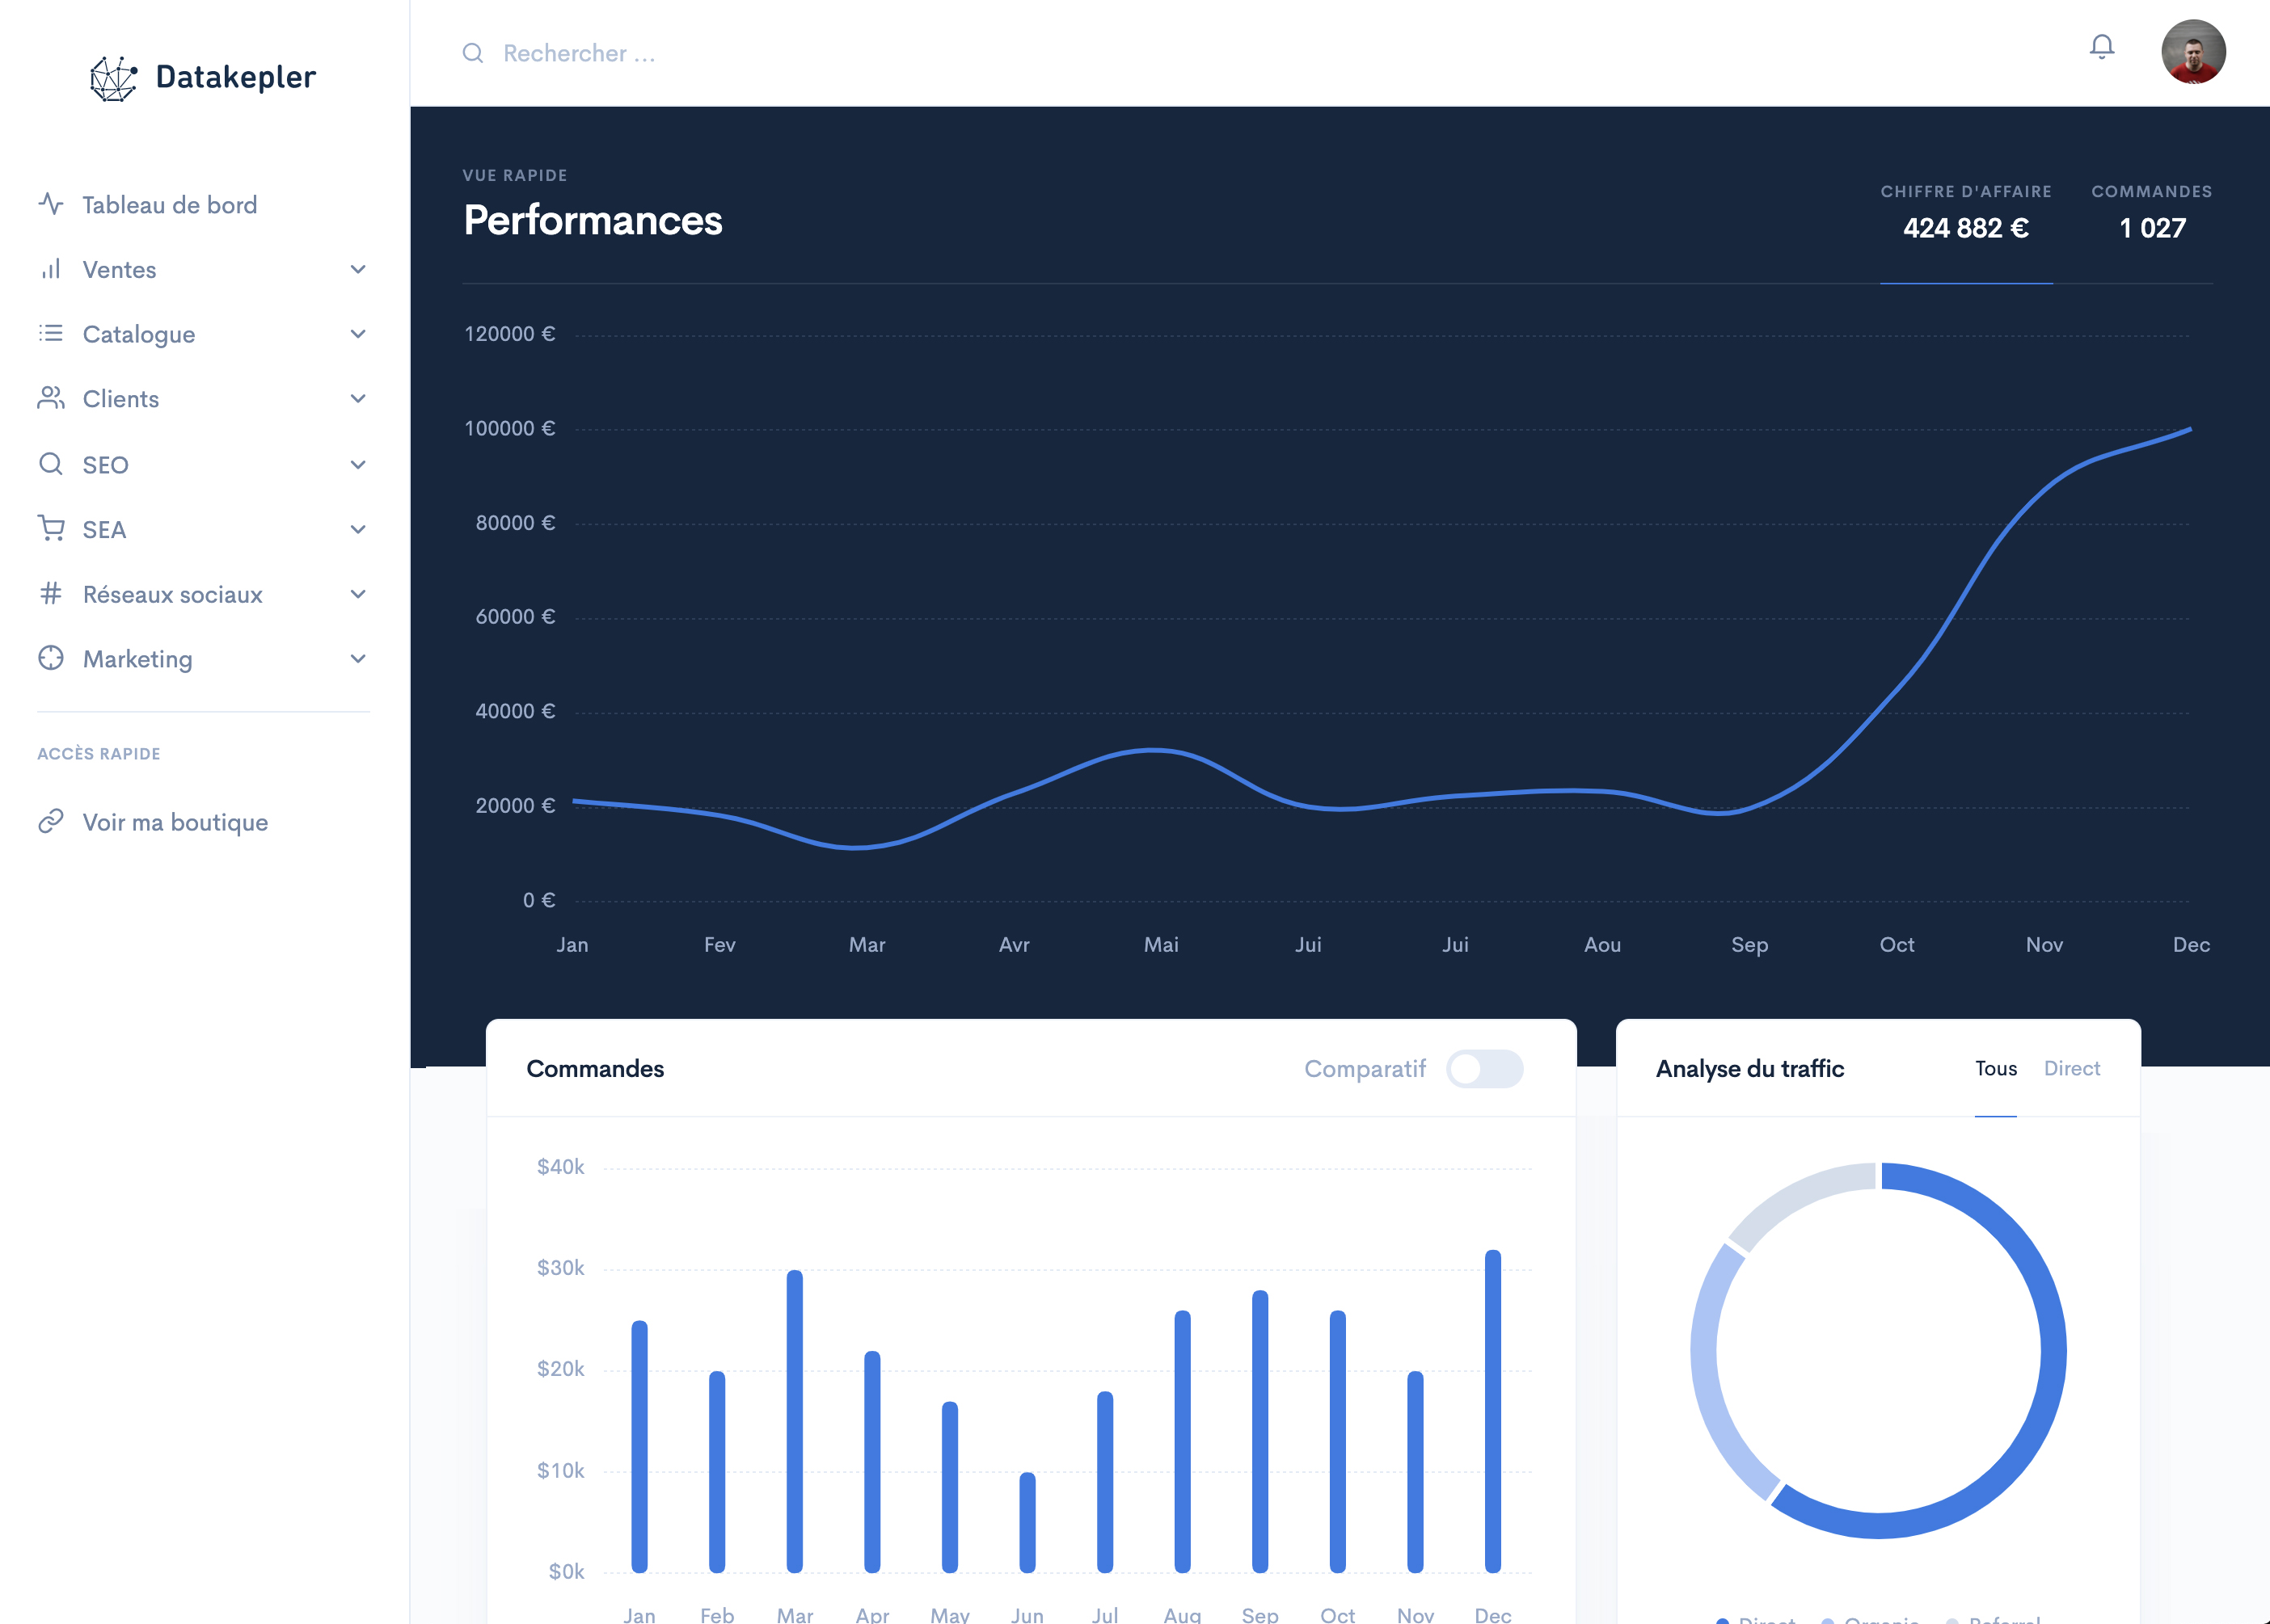2270x1624 pixels.
Task: Select Direct tab in traffic analysis
Action: pos(2071,1068)
